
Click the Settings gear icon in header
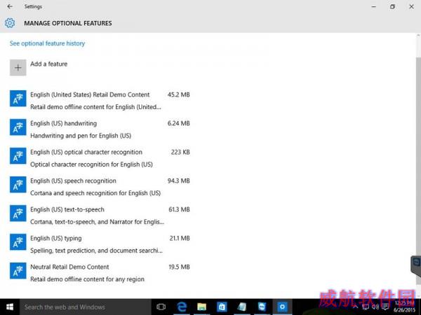10,23
